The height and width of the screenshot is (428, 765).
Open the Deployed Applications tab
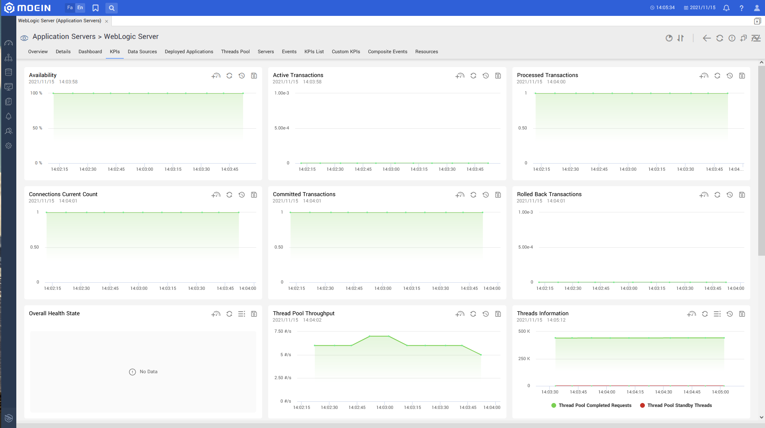189,52
